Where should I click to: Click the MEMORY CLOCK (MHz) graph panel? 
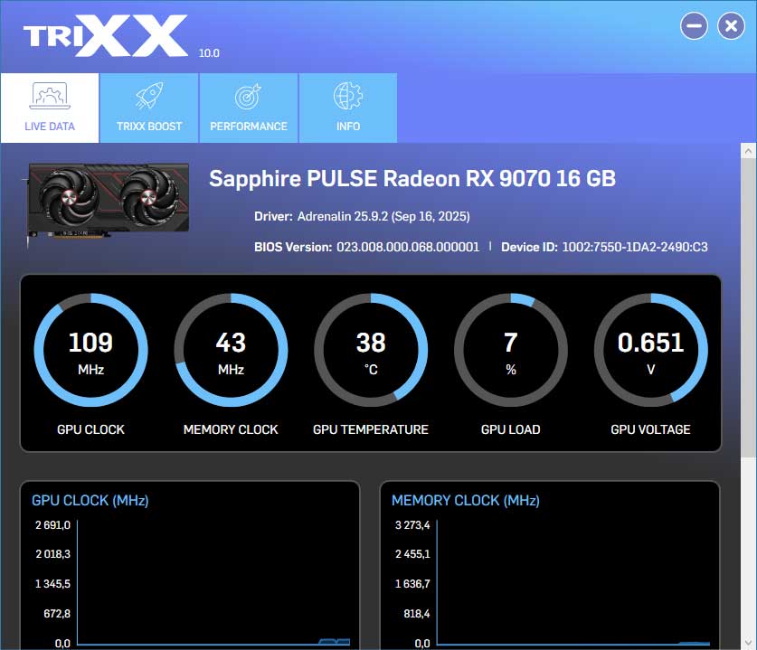549,570
